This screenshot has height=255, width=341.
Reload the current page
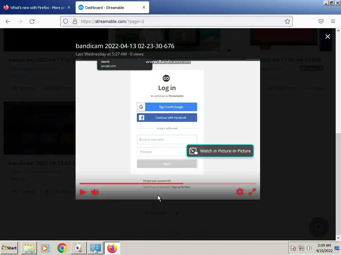32,22
